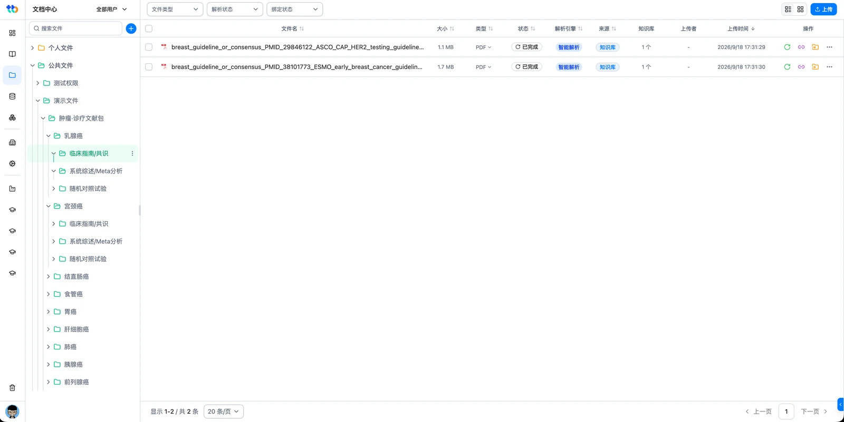The image size is (844, 422).
Task: Open more actions for ESMO file row
Action: tap(829, 67)
